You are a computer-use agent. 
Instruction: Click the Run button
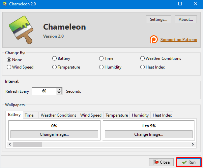188,162
